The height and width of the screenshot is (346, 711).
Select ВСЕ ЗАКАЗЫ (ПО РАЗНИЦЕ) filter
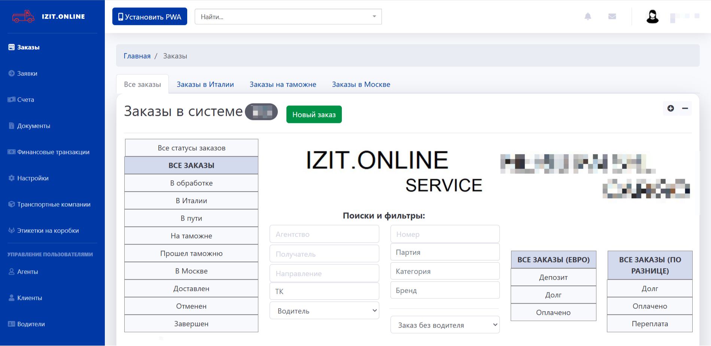tap(650, 265)
